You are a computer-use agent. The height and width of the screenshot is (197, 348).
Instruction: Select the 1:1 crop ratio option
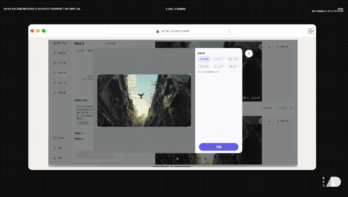(x=218, y=59)
